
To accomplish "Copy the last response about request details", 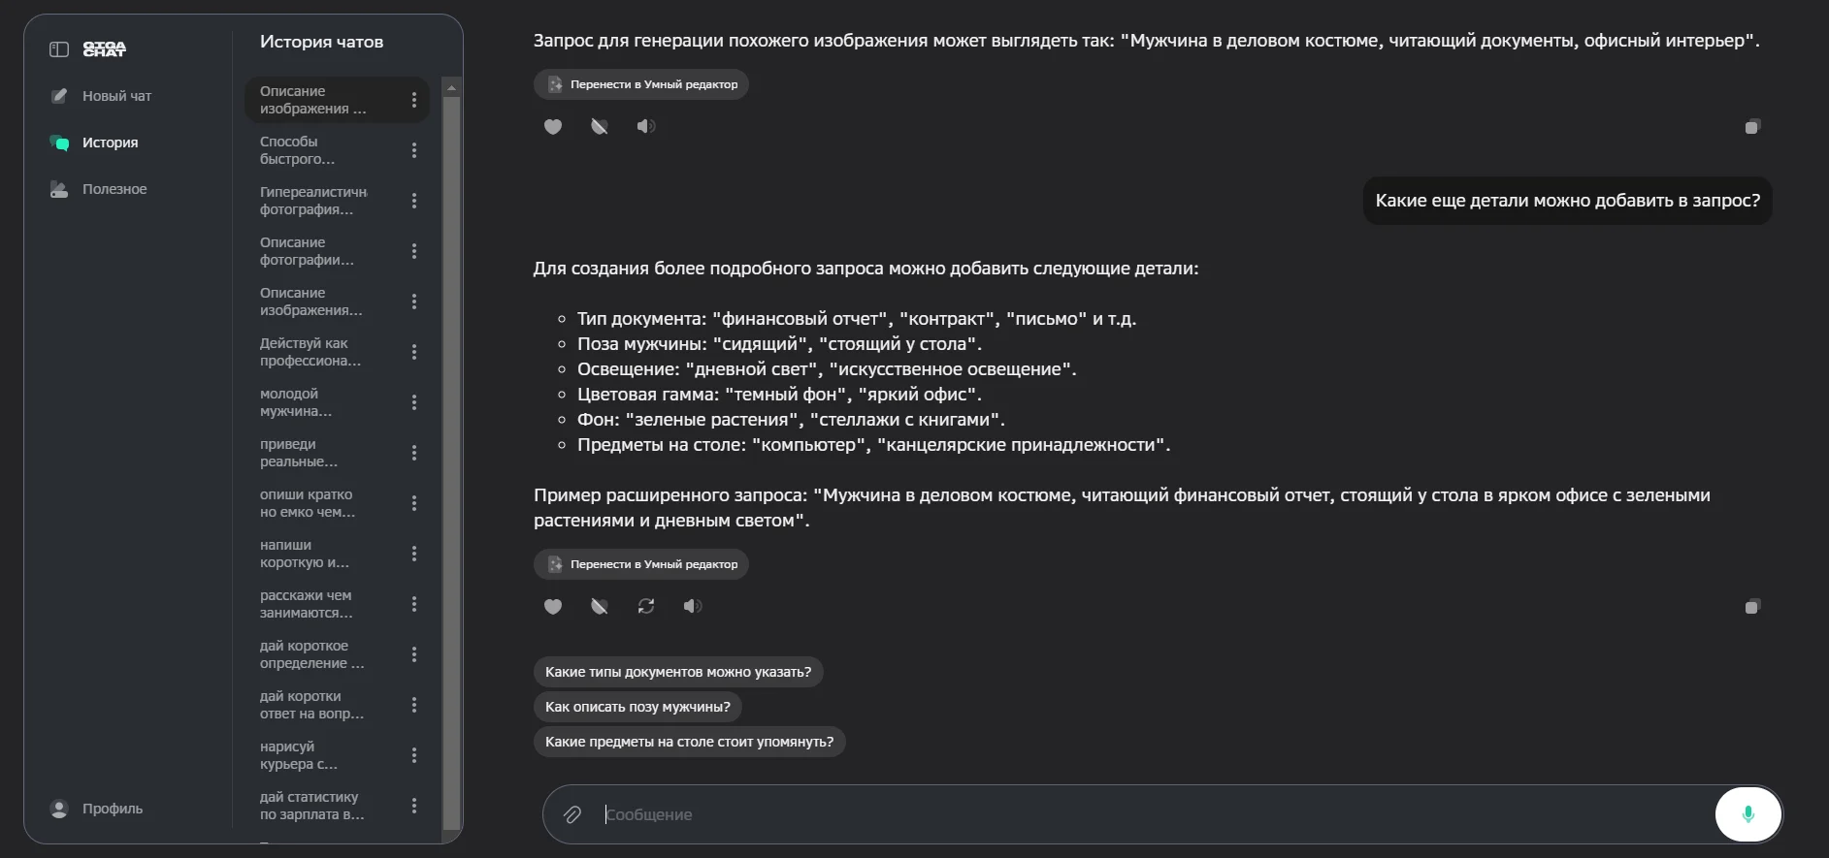I will (1752, 607).
